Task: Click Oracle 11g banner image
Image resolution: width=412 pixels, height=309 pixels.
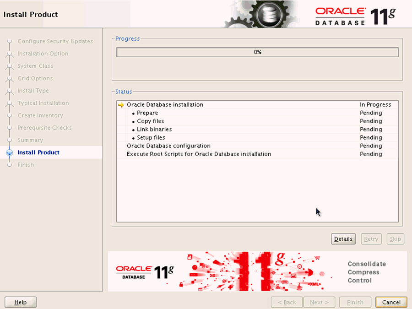Action: coord(257,271)
